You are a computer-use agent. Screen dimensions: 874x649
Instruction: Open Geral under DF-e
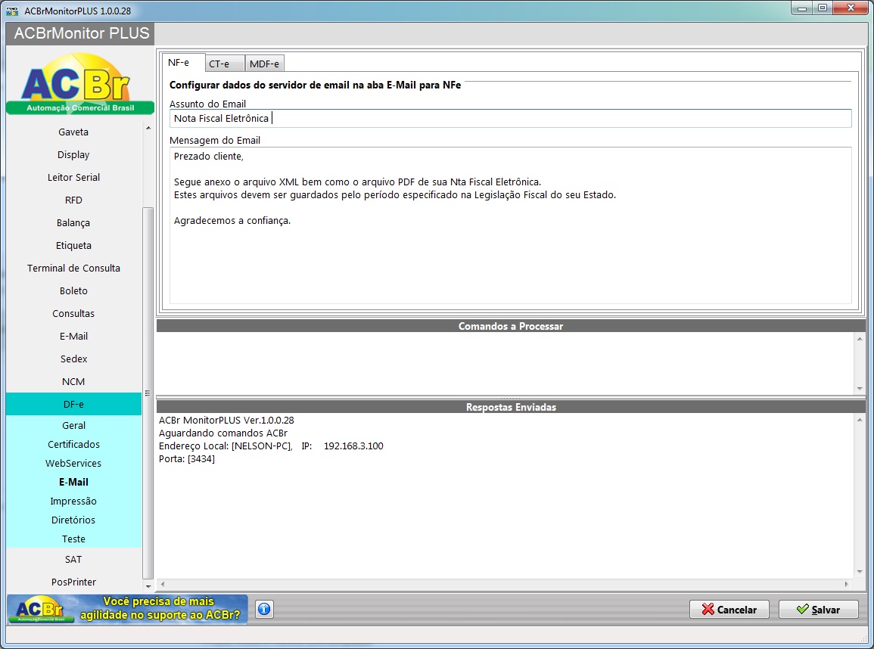[x=73, y=426]
